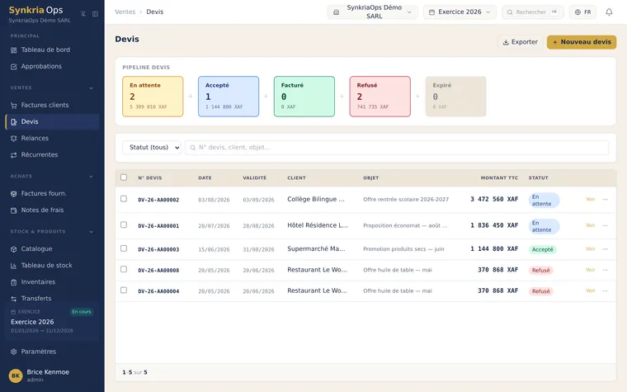
Task: Collapse the Achats sidebar section
Action: [92, 176]
